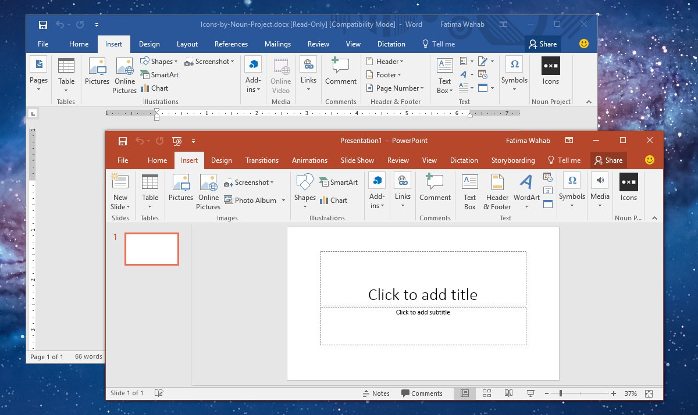This screenshot has width=698, height=415.
Task: Toggle the Notes pane in PowerPoint
Action: [376, 393]
